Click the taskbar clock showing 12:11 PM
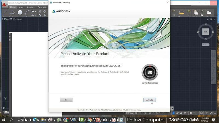Image resolution: width=219 pixels, height=123 pixels. pyautogui.click(x=205, y=120)
